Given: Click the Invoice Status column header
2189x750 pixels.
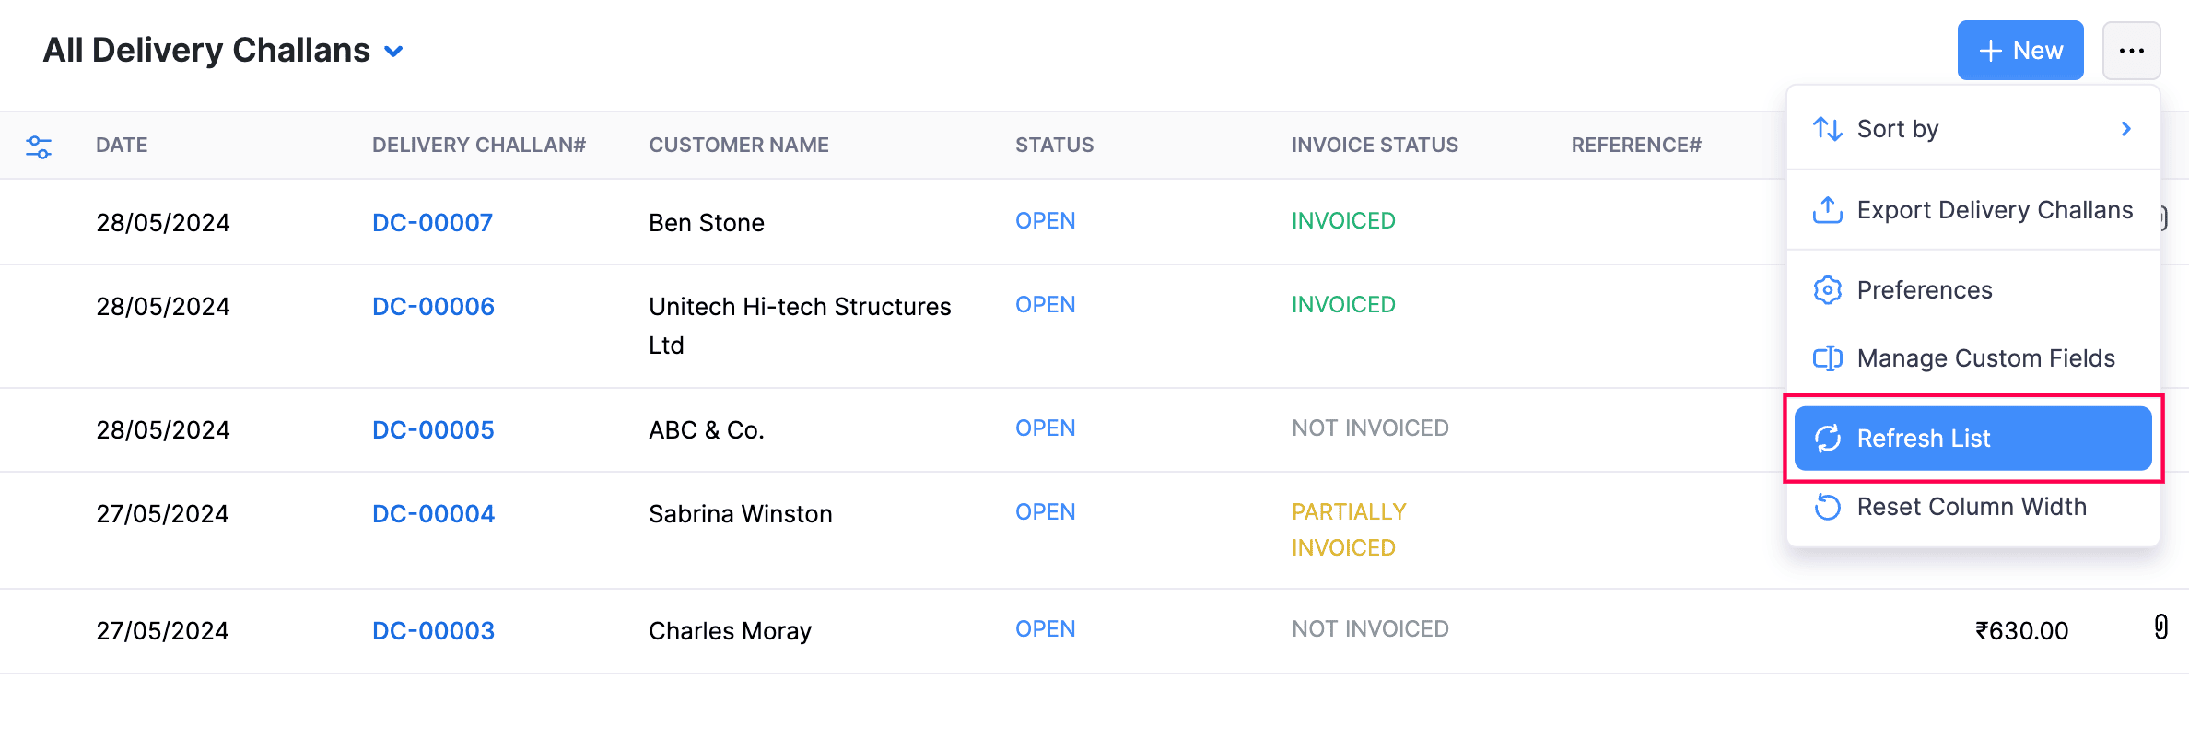Looking at the screenshot, I should (x=1374, y=146).
